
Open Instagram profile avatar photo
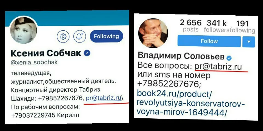point(153,33)
